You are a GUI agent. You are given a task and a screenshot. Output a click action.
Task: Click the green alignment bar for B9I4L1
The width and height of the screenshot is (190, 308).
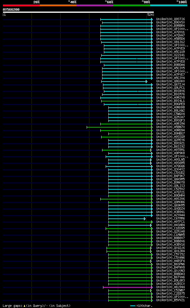(x=127, y=101)
